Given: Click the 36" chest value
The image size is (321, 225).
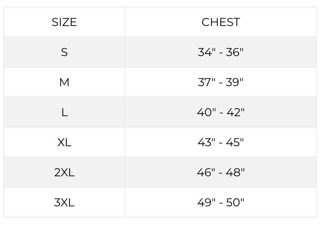Looking at the screenshot, I should coord(236,52).
